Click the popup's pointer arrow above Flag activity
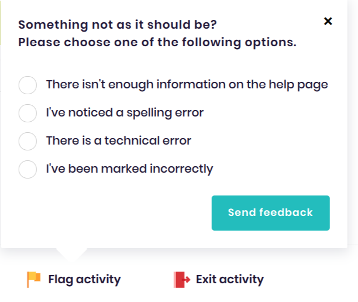The height and width of the screenshot is (302, 358). 72,254
